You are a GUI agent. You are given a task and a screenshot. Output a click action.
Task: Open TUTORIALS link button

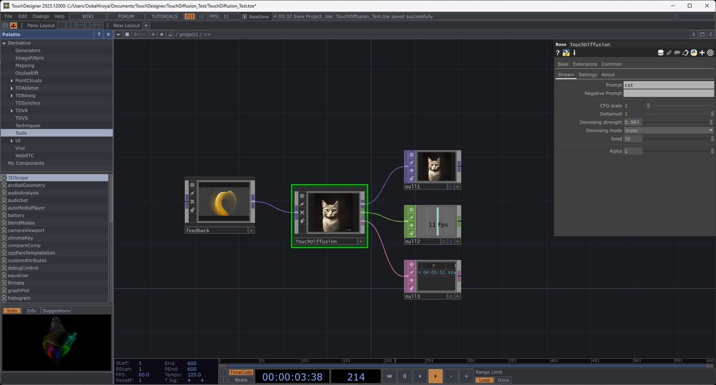[x=164, y=16]
